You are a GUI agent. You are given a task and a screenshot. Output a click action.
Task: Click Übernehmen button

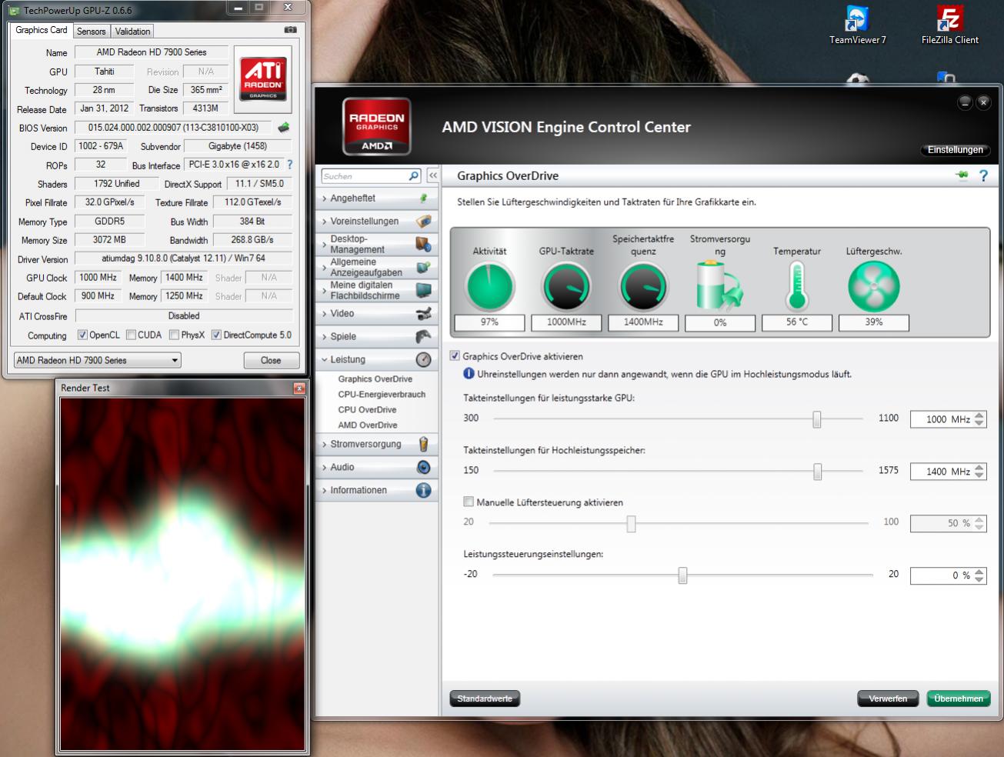pos(958,699)
